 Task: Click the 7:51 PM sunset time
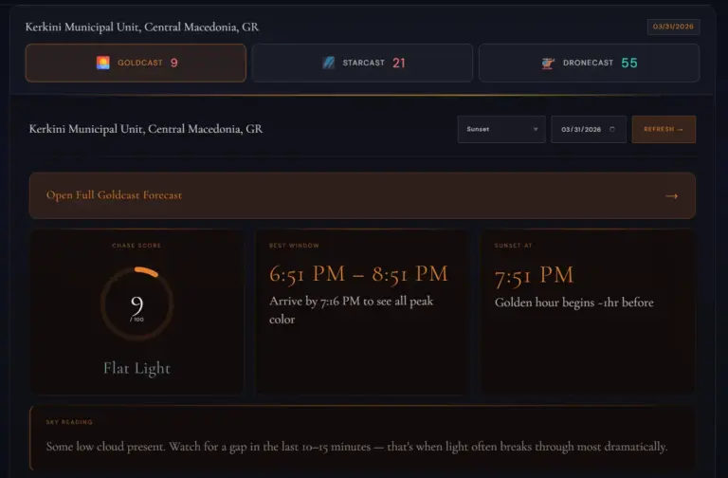(x=535, y=275)
